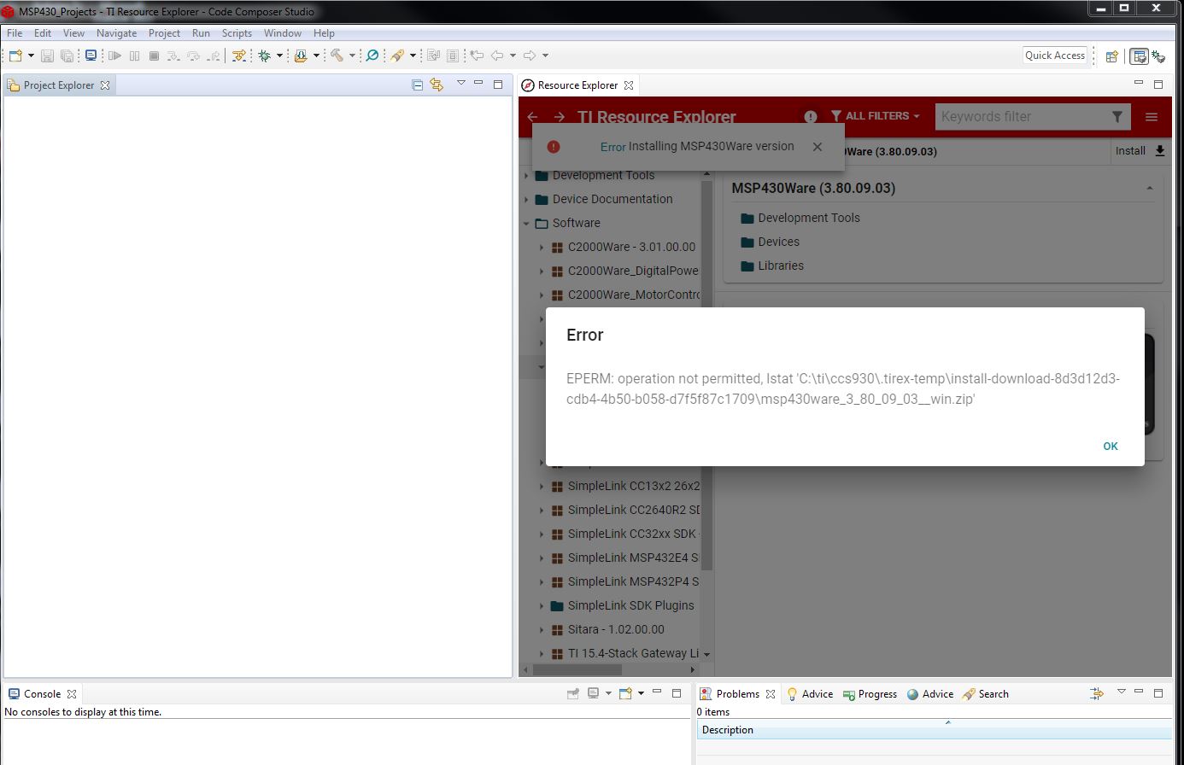The image size is (1184, 765).
Task: Close the Project Explorer tab
Action: click(105, 85)
